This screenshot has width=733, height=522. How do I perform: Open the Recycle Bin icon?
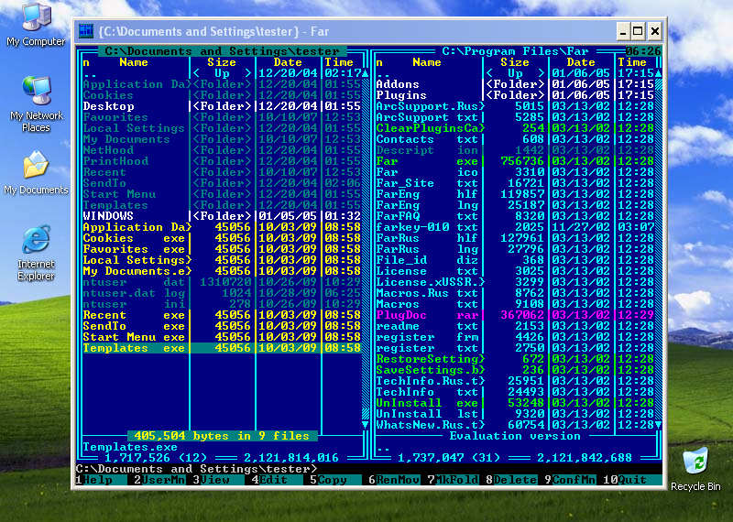point(695,469)
